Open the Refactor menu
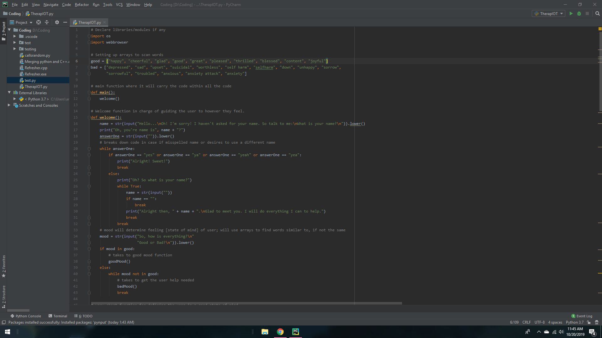602x338 pixels. [82, 5]
